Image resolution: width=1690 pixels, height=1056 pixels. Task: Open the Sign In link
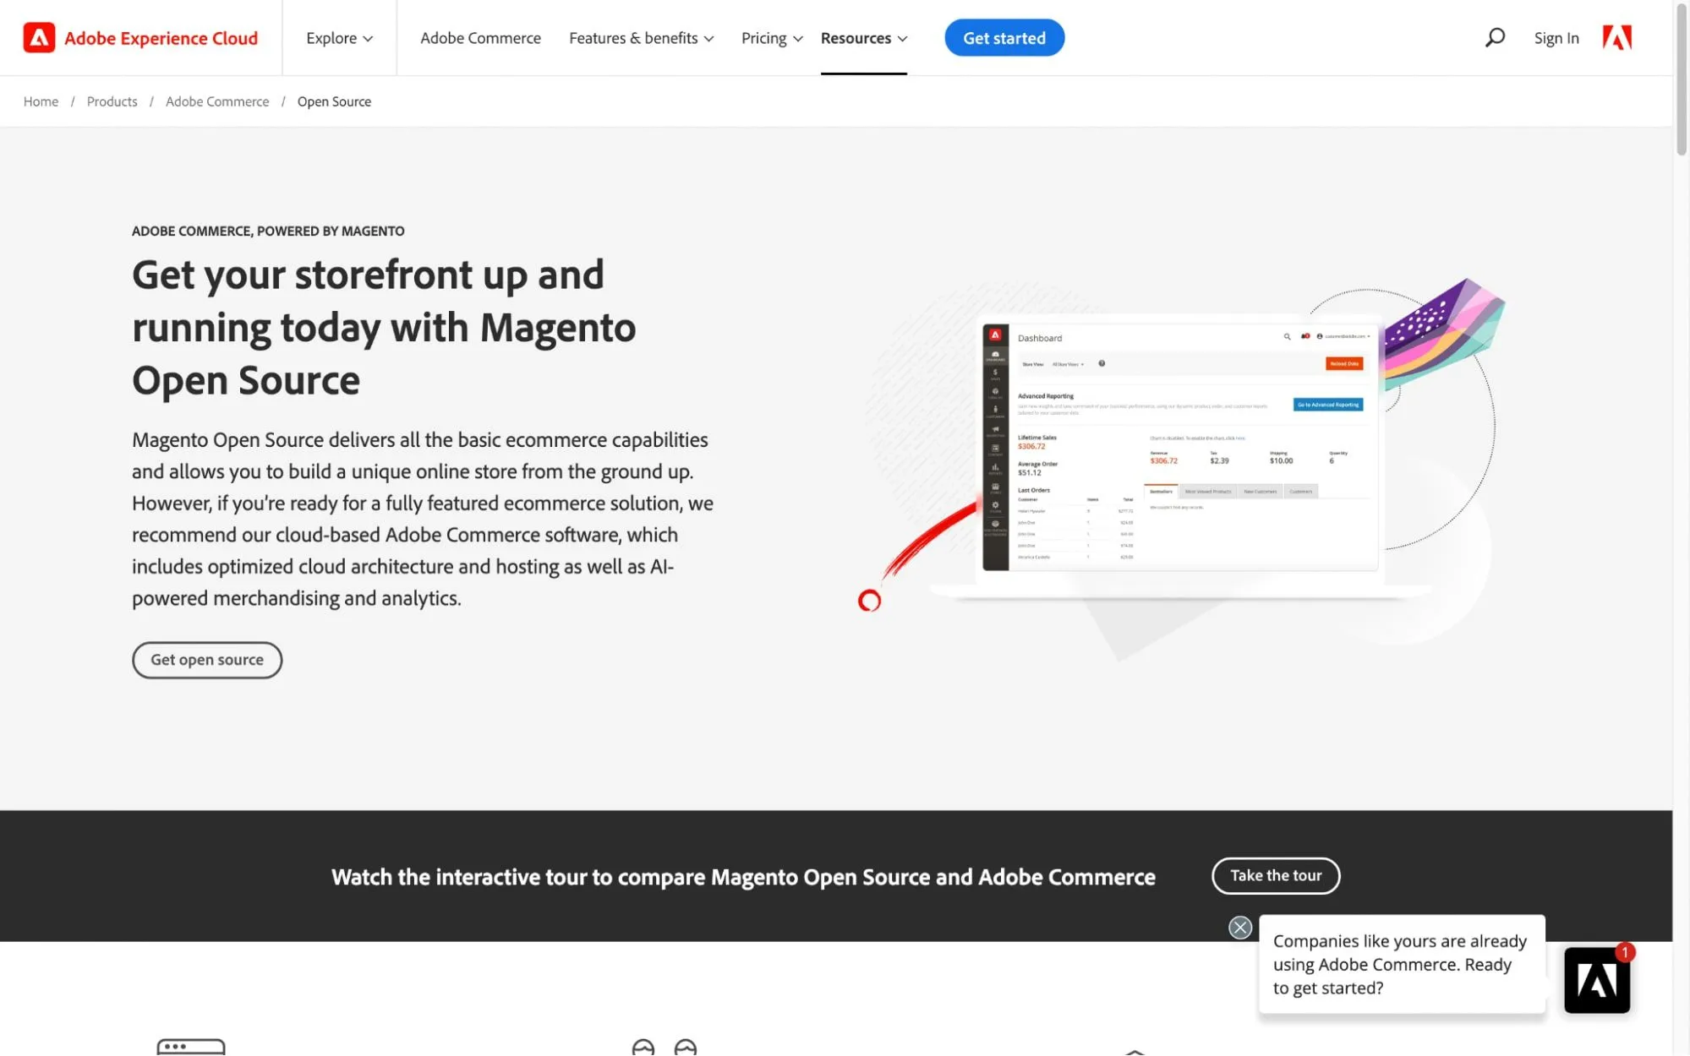pyautogui.click(x=1556, y=38)
